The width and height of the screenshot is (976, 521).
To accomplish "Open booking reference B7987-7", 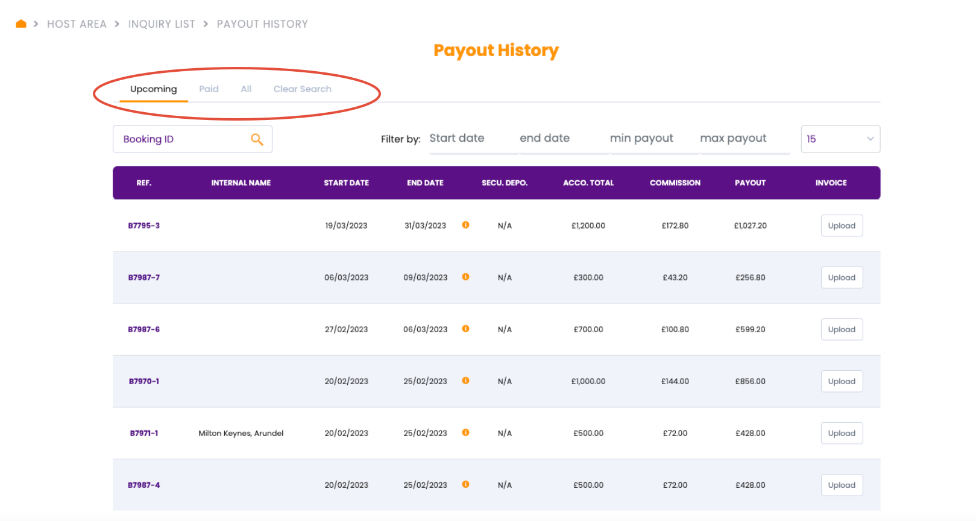I will point(144,277).
